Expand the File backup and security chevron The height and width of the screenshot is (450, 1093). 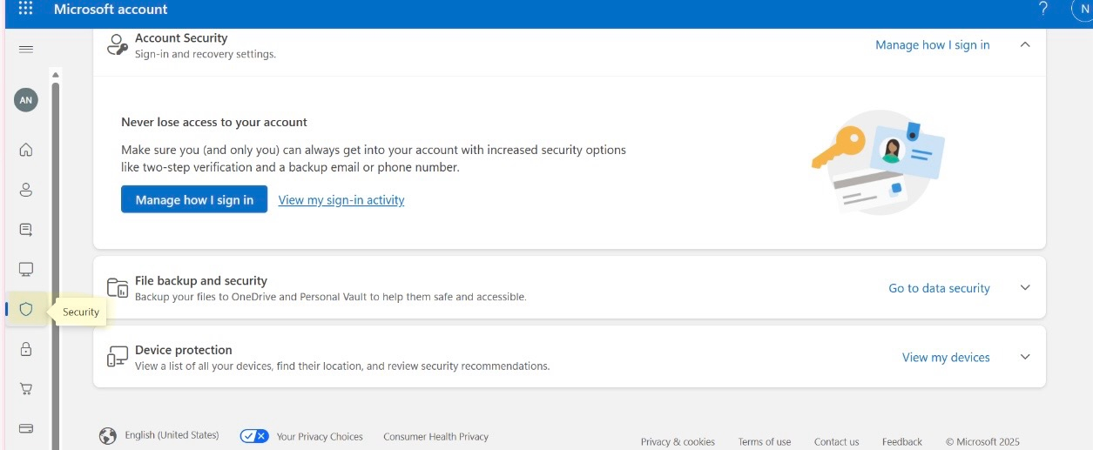[x=1025, y=288]
